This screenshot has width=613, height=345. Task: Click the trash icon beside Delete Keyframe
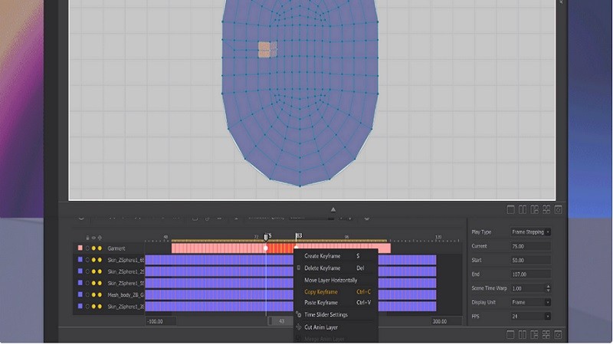[299, 268]
